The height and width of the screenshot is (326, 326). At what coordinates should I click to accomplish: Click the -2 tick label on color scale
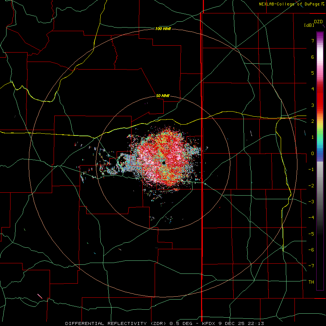[311, 186]
